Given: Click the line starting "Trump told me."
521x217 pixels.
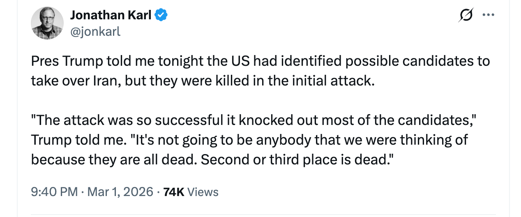Looking at the screenshot, I should pos(249,140).
